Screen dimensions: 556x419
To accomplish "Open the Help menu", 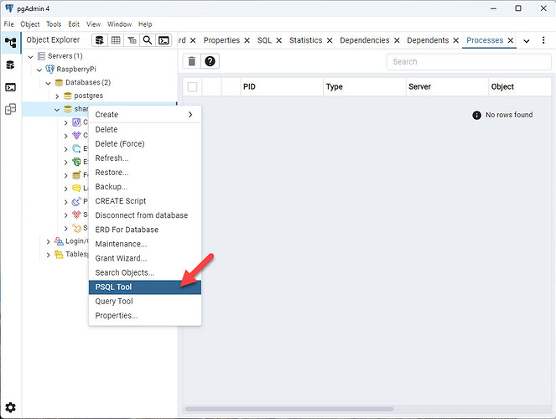I will pyautogui.click(x=145, y=24).
